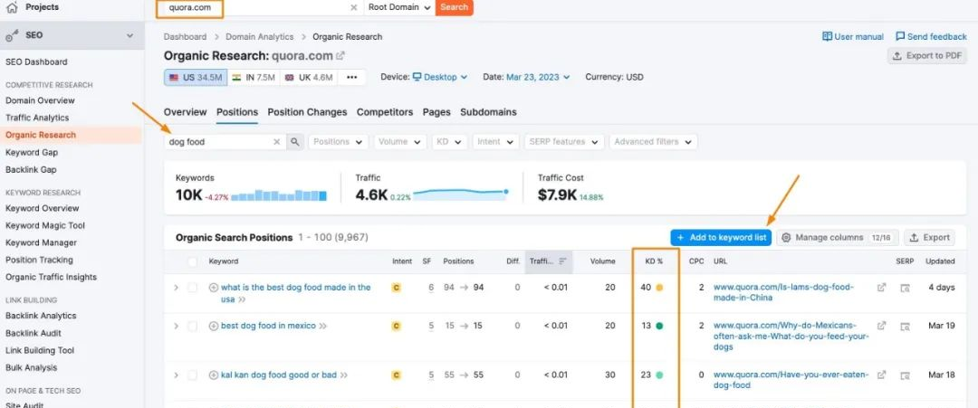Clear the quora.com domain search field
978x408 pixels.
(x=354, y=7)
